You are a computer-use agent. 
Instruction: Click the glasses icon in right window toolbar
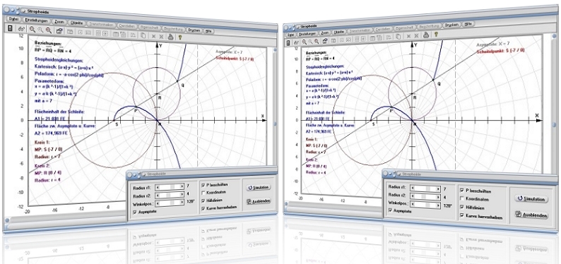[x=295, y=42]
